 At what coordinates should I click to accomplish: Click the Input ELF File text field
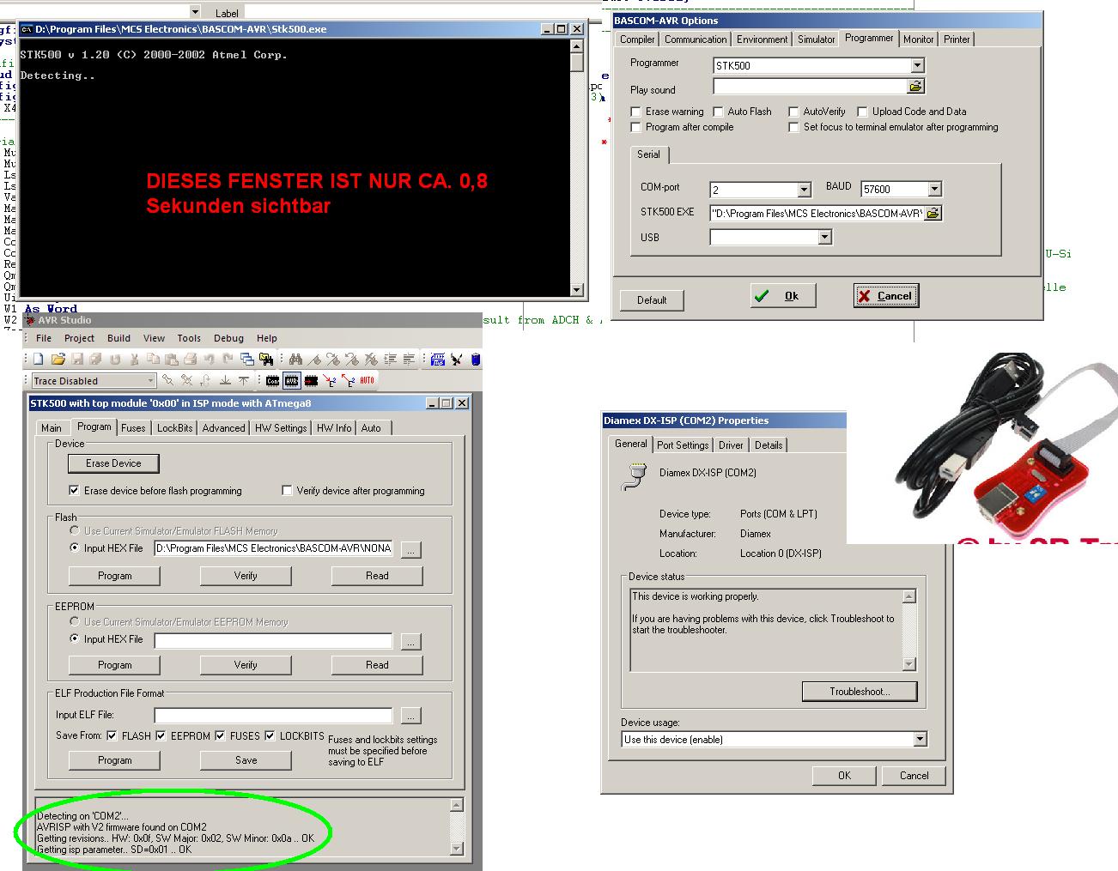click(273, 715)
